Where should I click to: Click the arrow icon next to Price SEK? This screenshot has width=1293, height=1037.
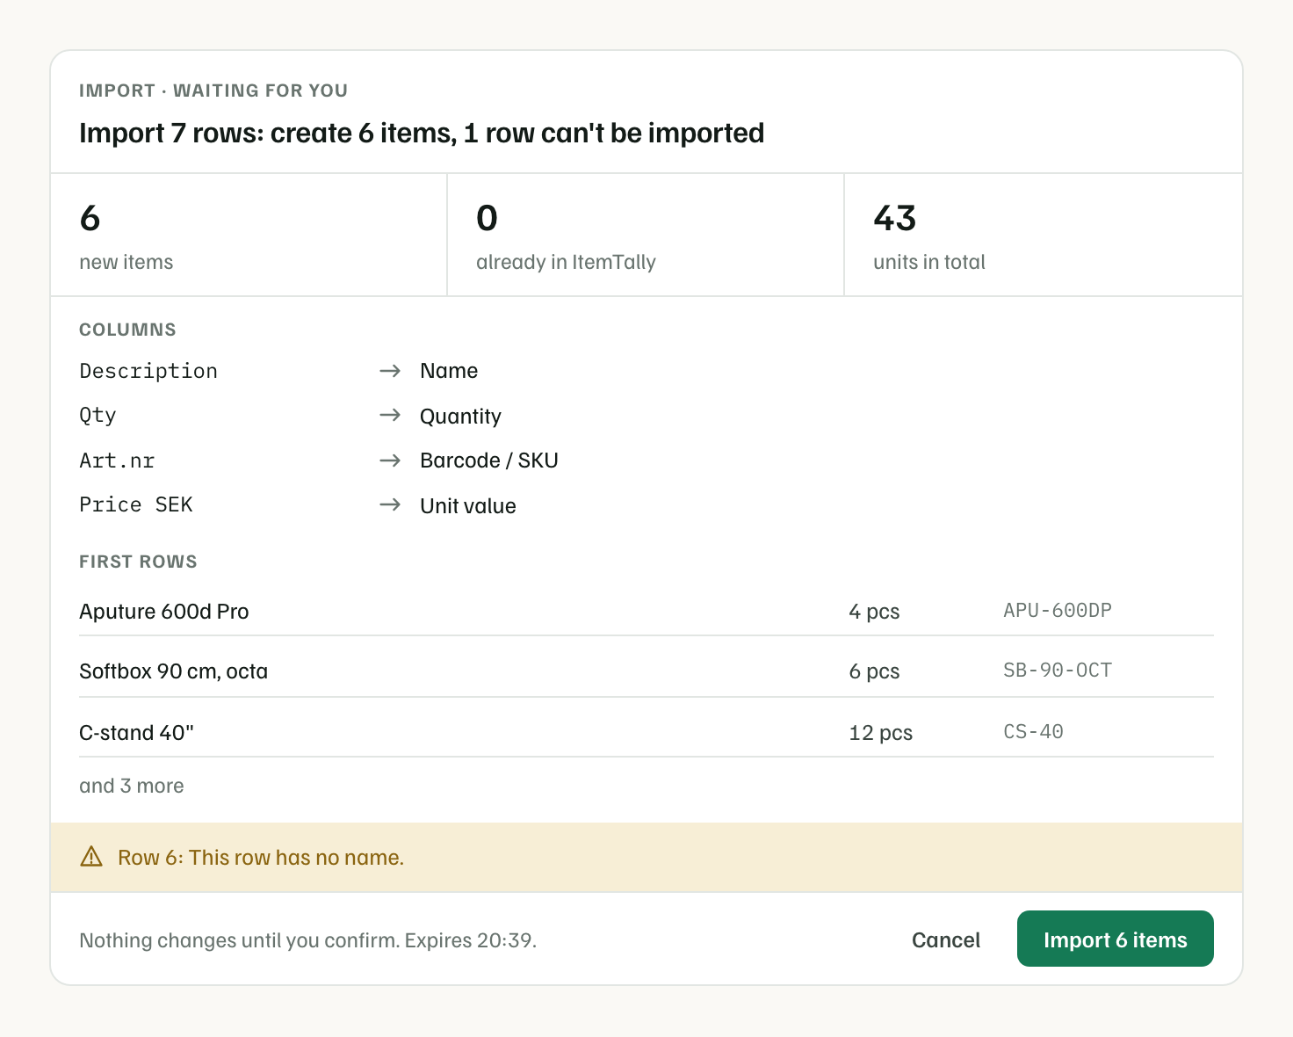[390, 504]
